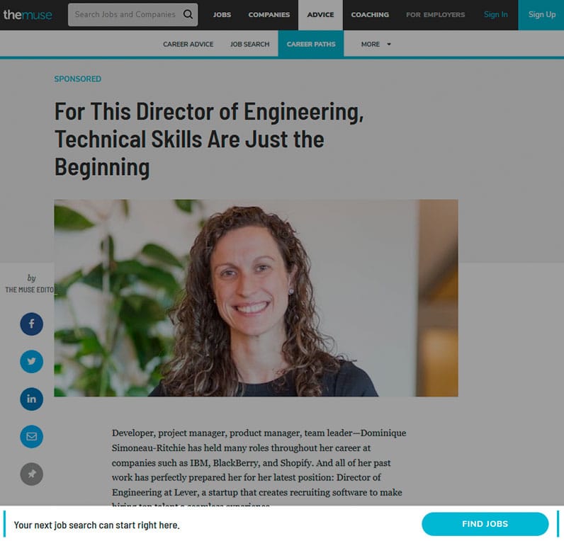Click the Find Jobs button

(x=485, y=524)
